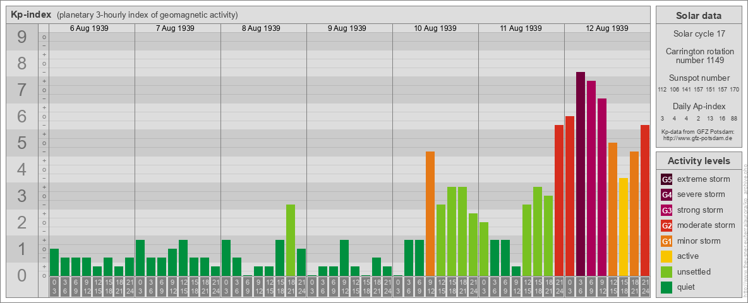Click the Sunspot number label
The height and width of the screenshot is (303, 748).
(x=699, y=78)
